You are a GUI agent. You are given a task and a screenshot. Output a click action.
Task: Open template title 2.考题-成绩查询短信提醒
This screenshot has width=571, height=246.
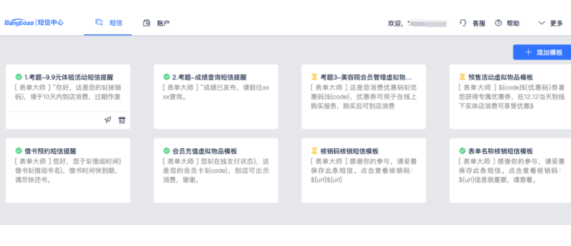click(209, 77)
